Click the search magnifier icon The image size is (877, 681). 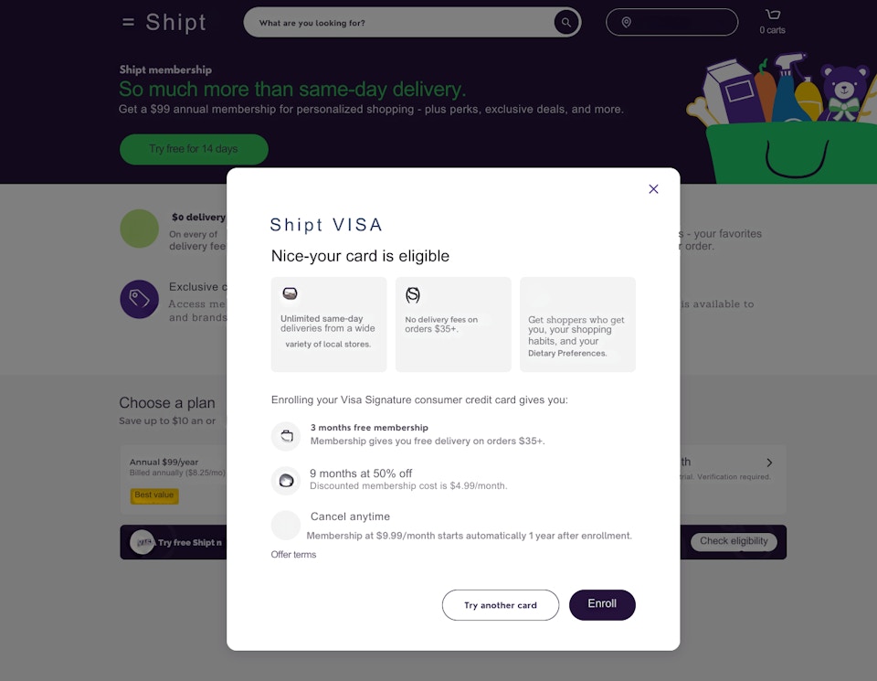click(565, 22)
